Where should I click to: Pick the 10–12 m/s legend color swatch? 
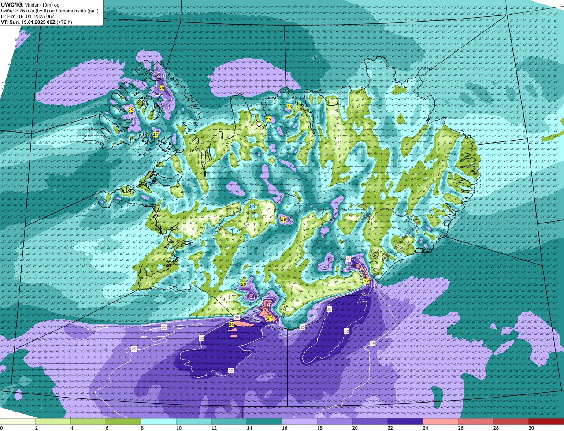coord(194,422)
